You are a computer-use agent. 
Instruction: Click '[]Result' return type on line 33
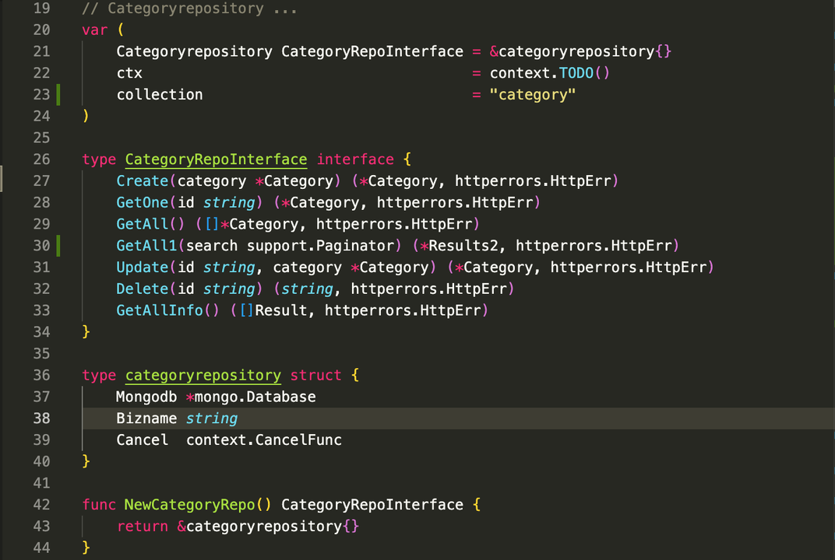click(273, 310)
